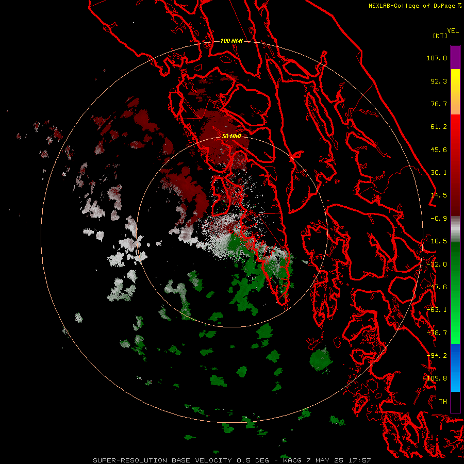Select the 45.6 velocity scale value
The width and height of the screenshot is (464, 464).
(439, 150)
